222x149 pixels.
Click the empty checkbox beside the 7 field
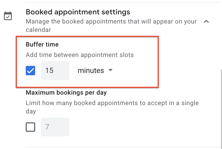click(x=30, y=127)
